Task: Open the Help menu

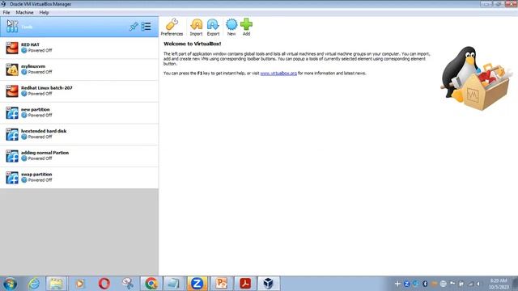Action: point(44,12)
